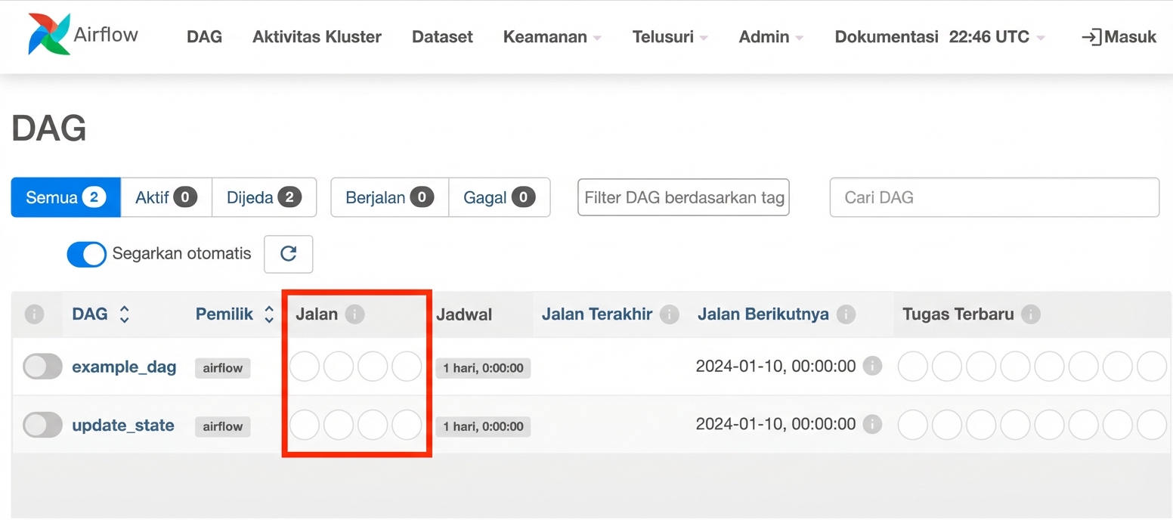The width and height of the screenshot is (1173, 520).
Task: Click the Jalan Terakhir column header
Action: click(597, 314)
